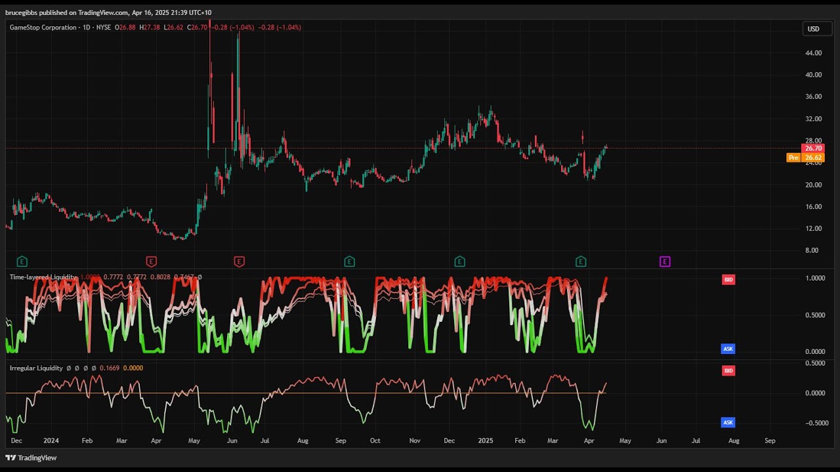
Task: Click the Nov label on the time axis
Action: pyautogui.click(x=414, y=441)
